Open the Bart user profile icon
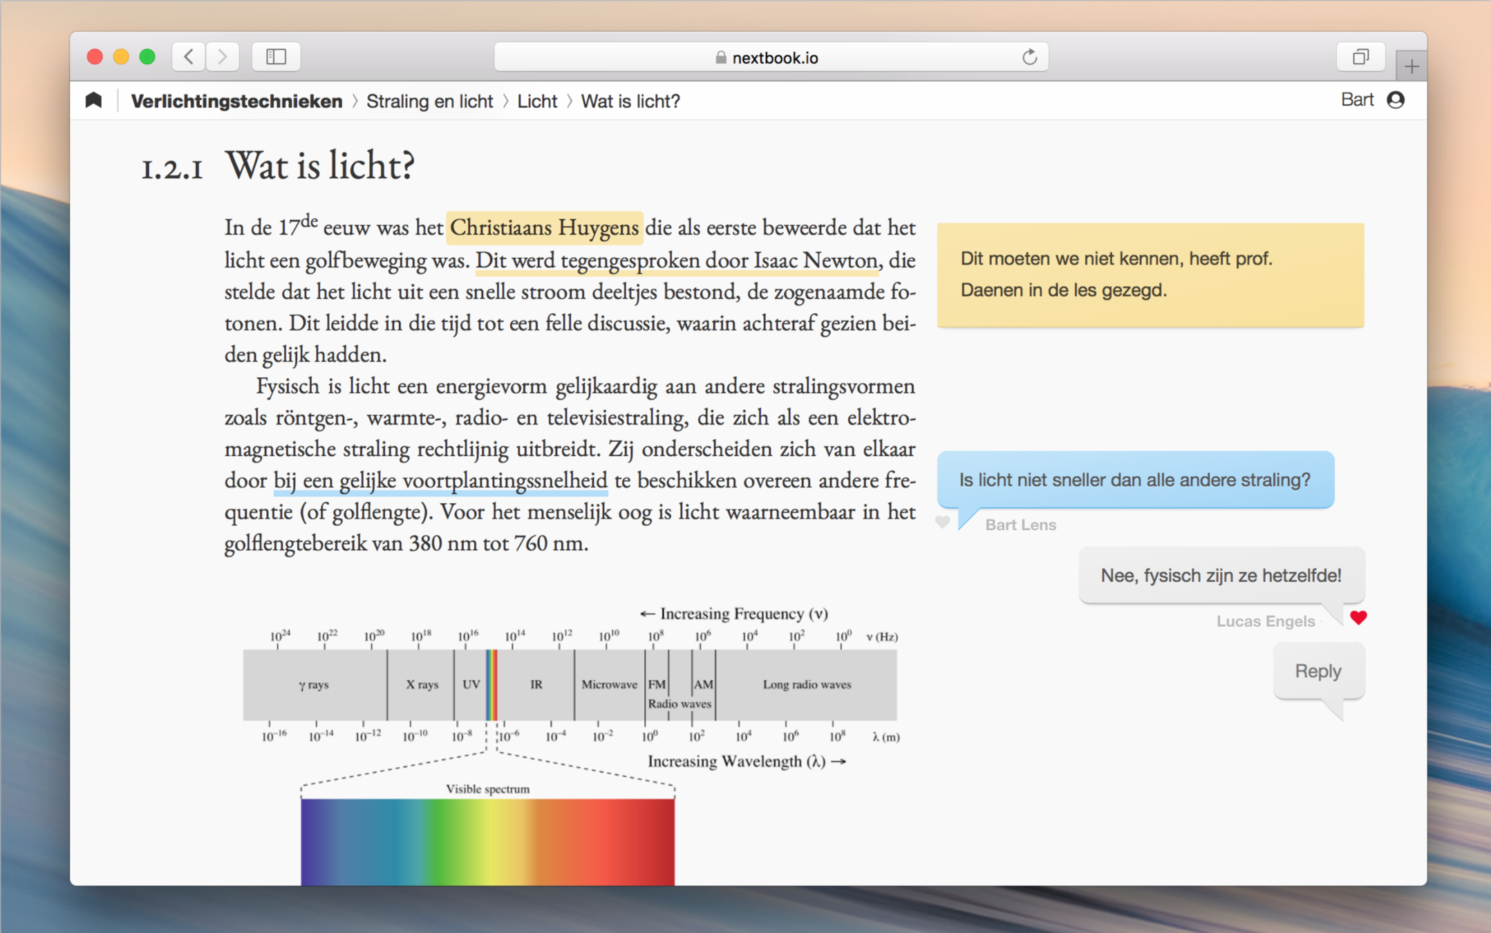 (x=1396, y=100)
